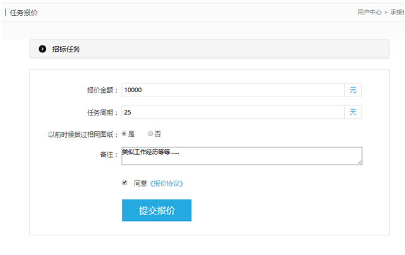Select the 是 radio button

[x=124, y=134]
